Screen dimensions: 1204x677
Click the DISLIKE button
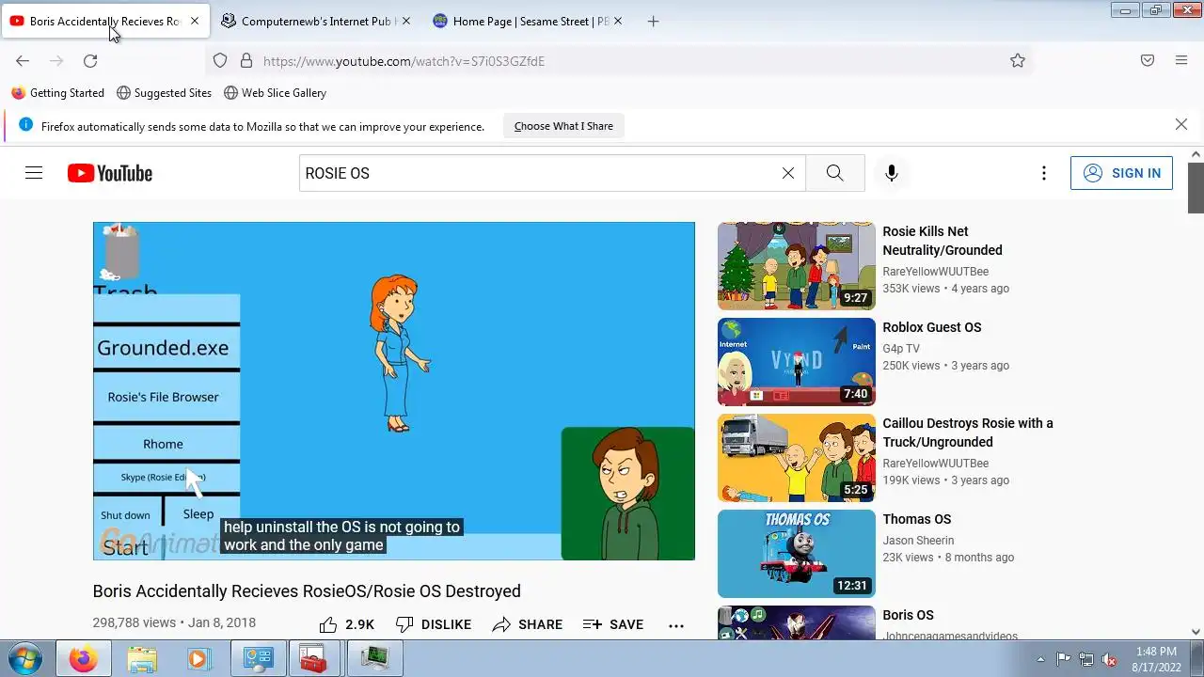[x=434, y=624]
